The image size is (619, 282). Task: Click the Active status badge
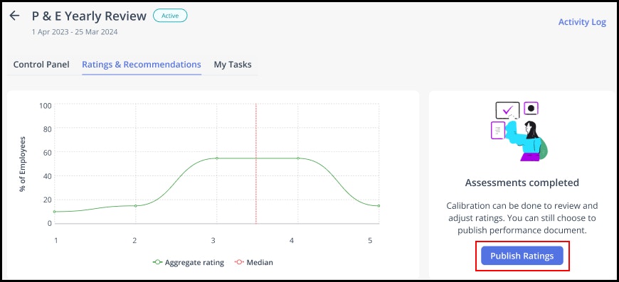(170, 16)
